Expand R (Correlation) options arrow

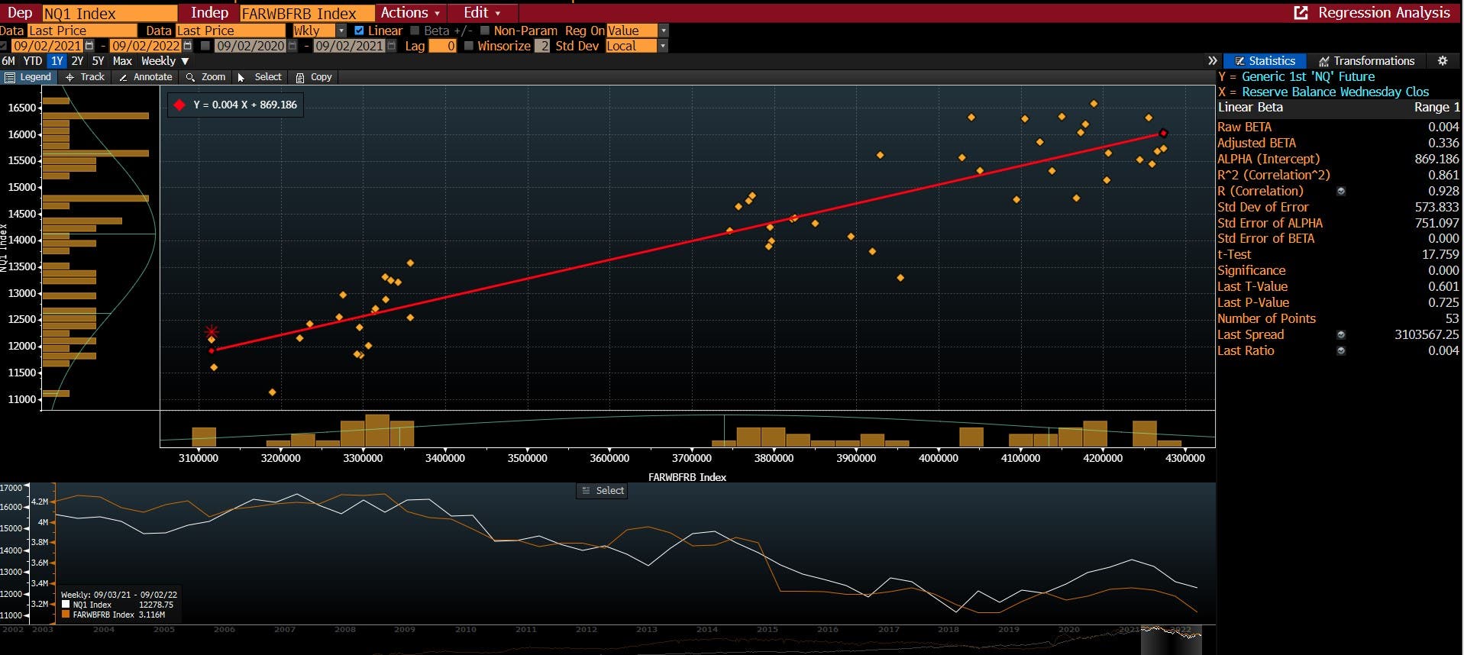coord(1341,191)
